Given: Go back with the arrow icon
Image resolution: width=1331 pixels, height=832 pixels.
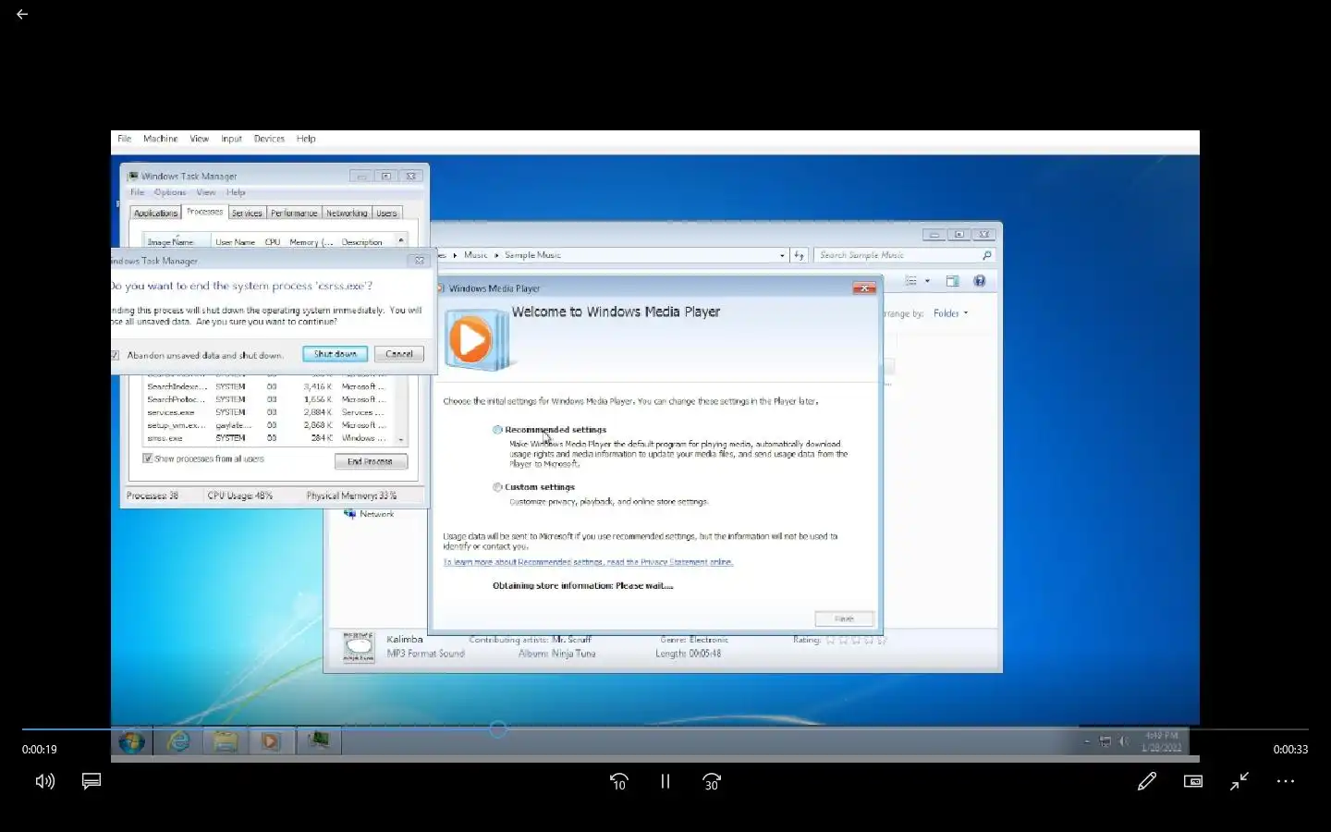Looking at the screenshot, I should 22,14.
